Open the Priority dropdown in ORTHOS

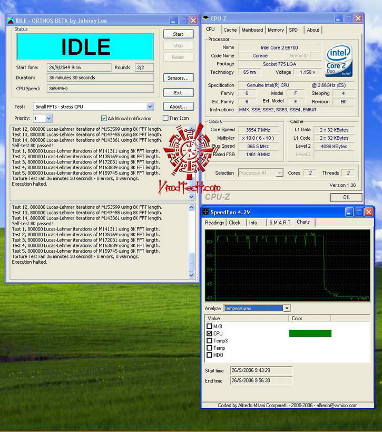(48, 119)
